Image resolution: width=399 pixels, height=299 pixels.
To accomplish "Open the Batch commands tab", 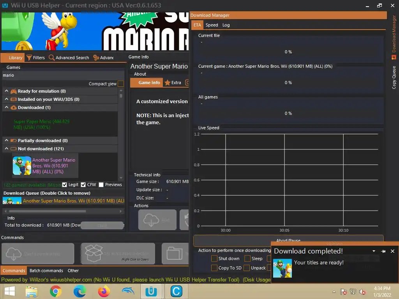I will point(46,271).
